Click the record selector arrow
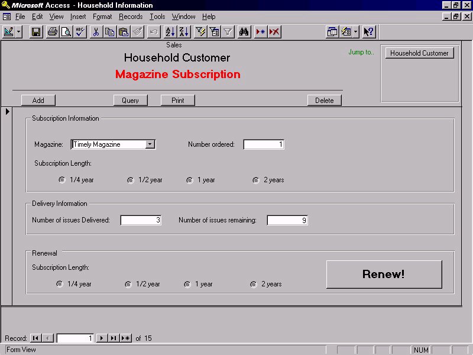 coord(7,112)
